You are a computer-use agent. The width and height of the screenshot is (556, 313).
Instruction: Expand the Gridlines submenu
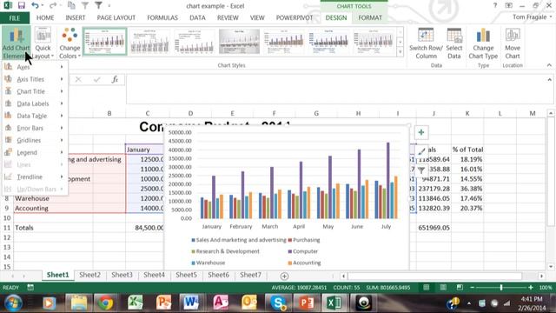35,140
